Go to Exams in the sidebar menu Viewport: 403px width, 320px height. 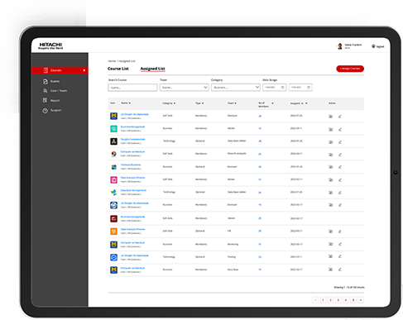55,81
